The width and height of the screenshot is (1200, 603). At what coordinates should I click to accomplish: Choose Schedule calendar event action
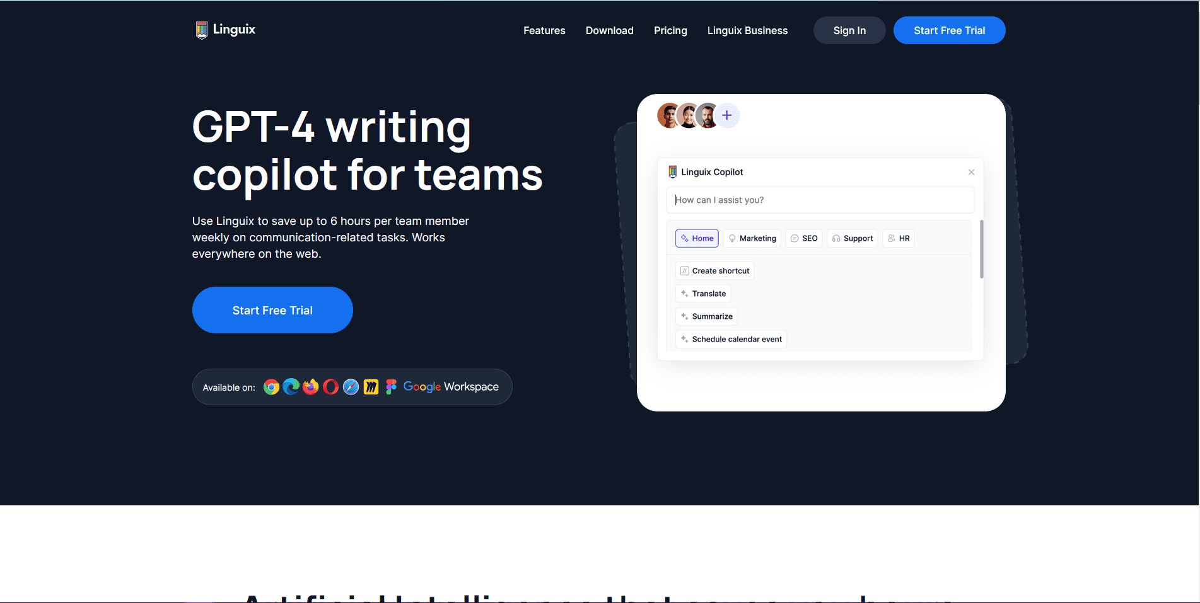click(x=731, y=339)
